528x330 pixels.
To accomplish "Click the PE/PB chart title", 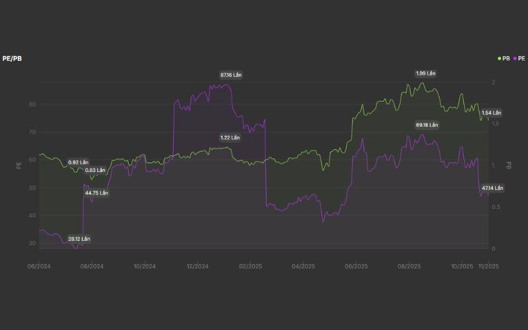I will click(x=13, y=59).
